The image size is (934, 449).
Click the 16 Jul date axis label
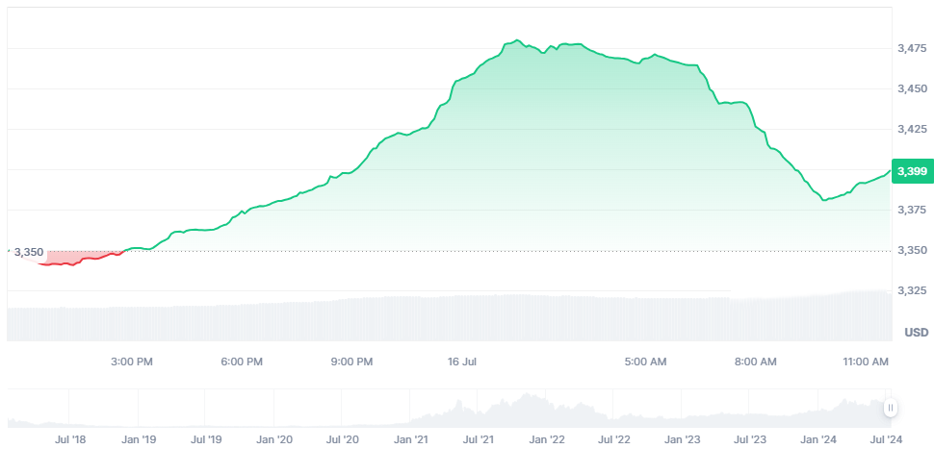tap(463, 362)
